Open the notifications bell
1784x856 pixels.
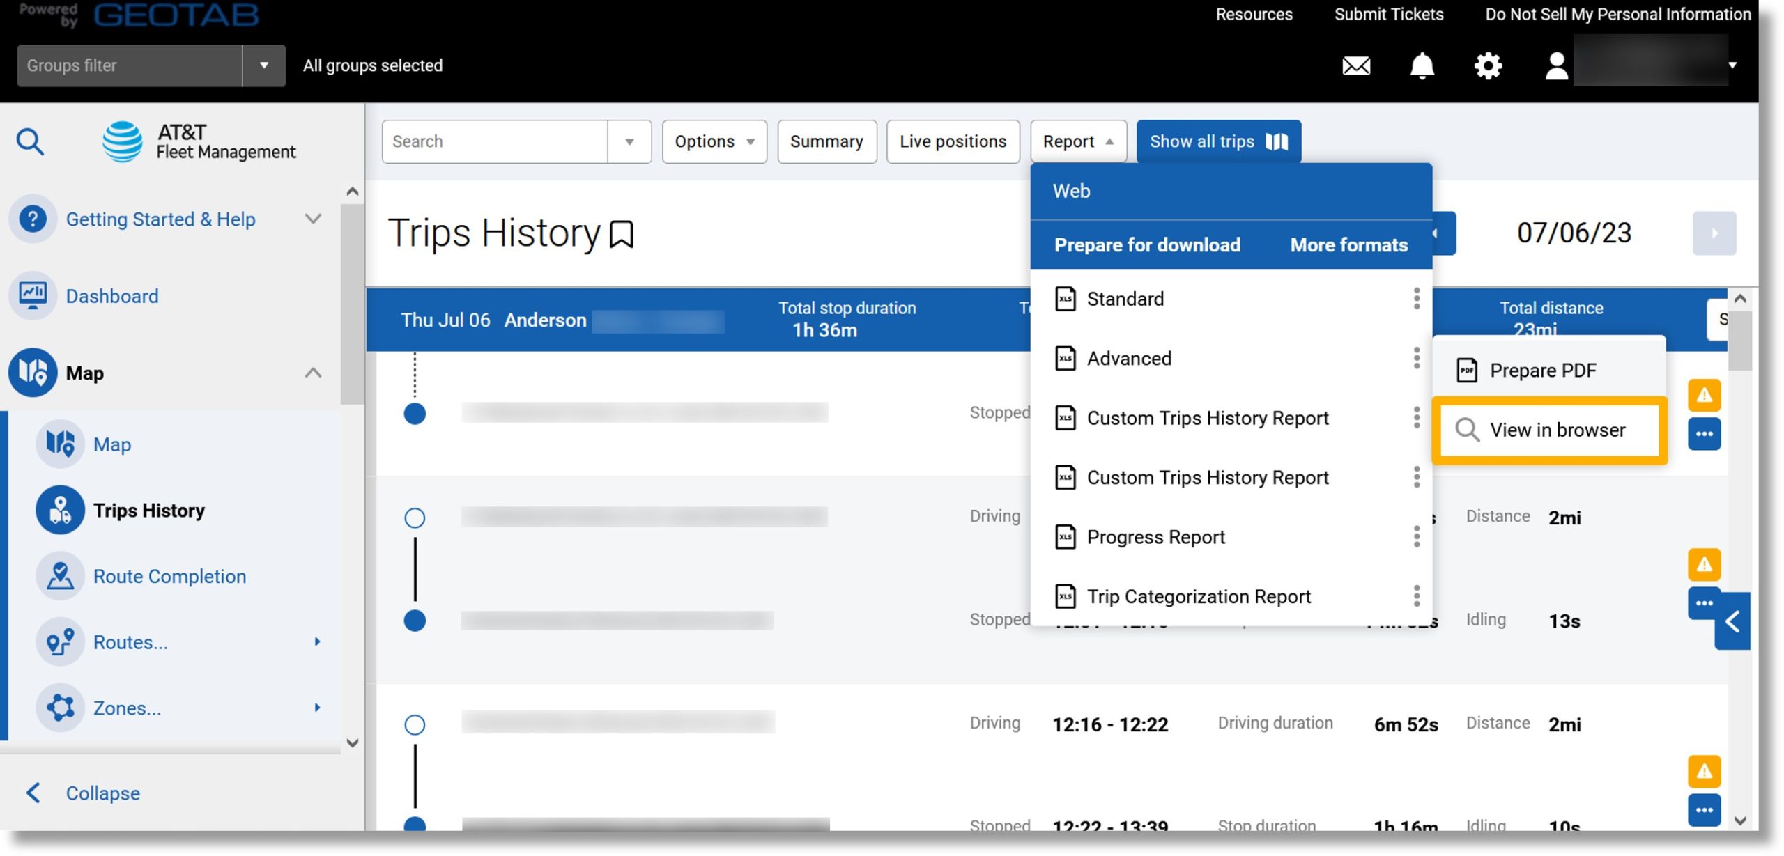coord(1422,66)
